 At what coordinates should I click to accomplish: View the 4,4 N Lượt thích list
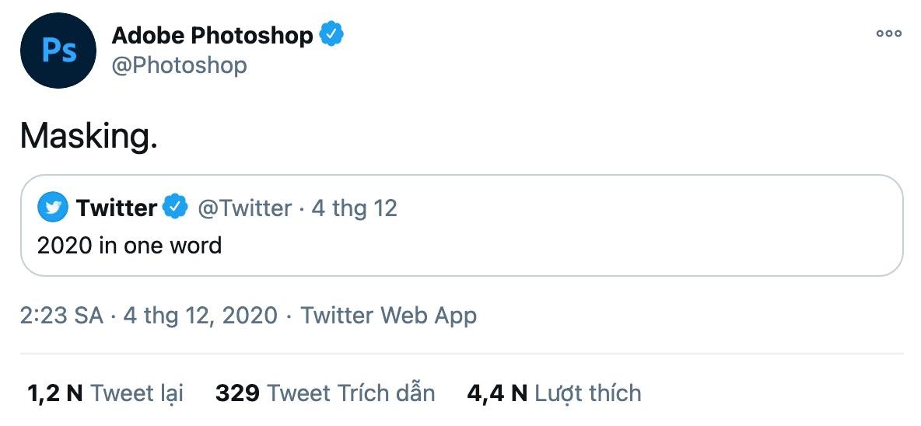pos(554,393)
